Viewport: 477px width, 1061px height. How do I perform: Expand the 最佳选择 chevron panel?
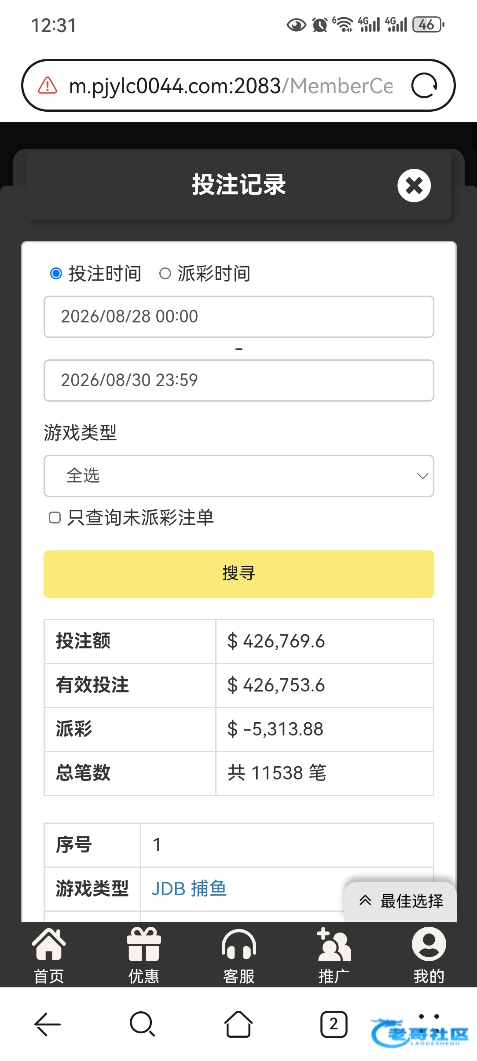tap(400, 901)
